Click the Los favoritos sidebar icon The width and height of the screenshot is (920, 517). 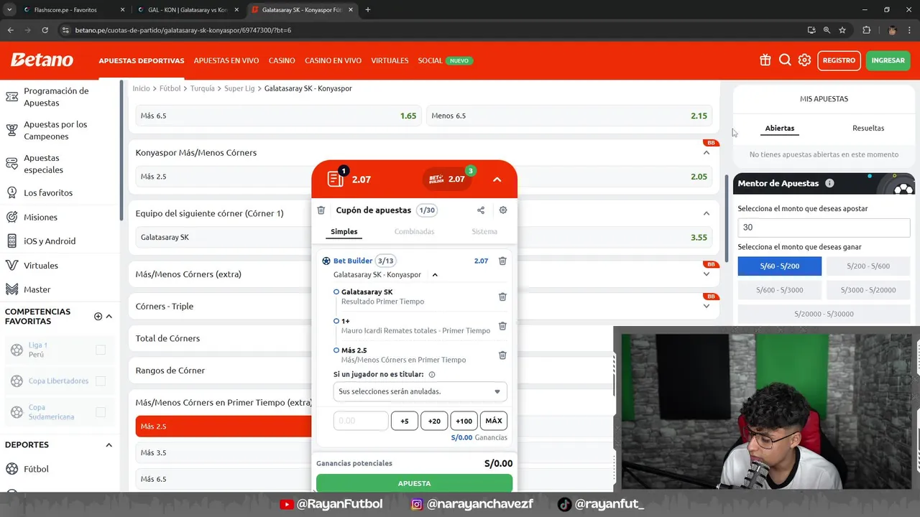(x=11, y=192)
